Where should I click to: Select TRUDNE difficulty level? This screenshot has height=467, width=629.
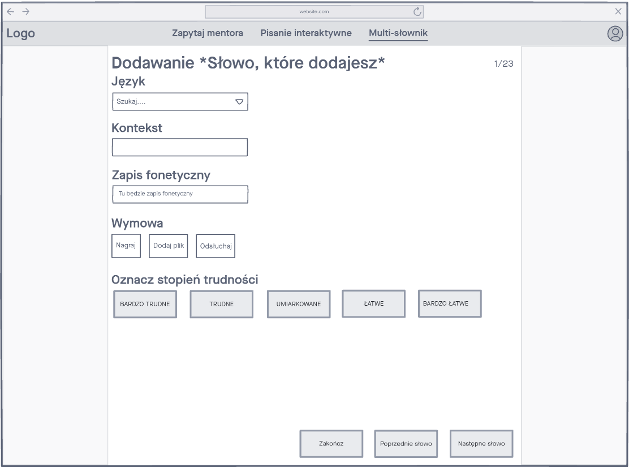[x=221, y=304]
